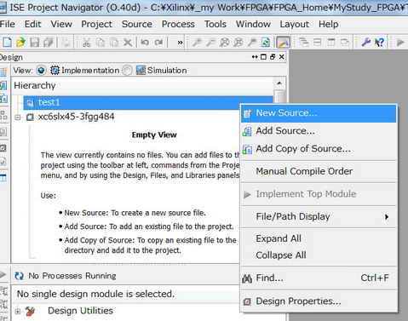Choose Add Source... from context menu
408x321 pixels.
pos(319,131)
